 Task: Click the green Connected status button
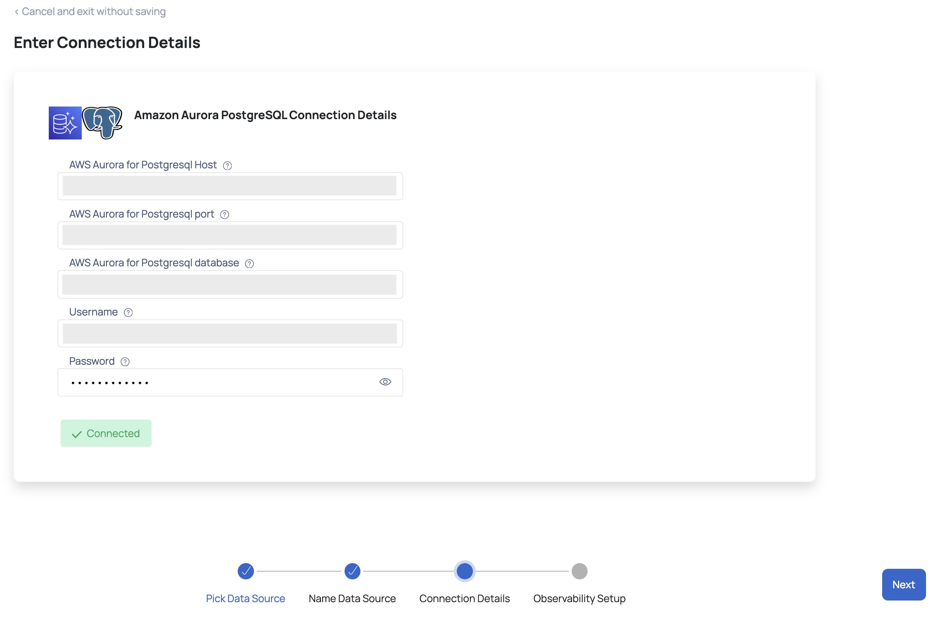coord(106,433)
